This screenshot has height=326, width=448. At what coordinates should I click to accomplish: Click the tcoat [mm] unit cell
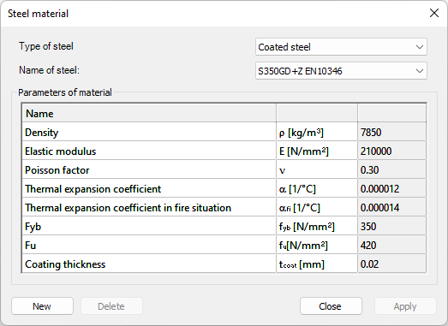point(317,264)
